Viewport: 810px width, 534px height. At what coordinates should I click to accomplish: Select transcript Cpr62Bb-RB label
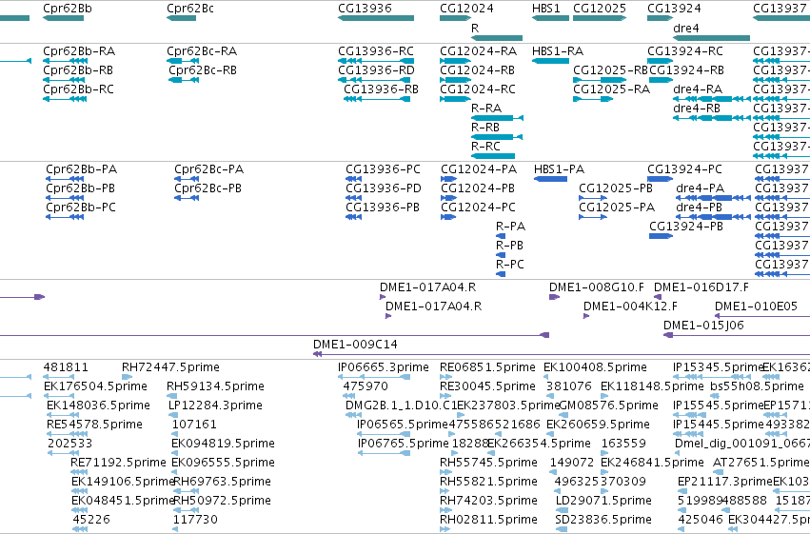click(78, 70)
